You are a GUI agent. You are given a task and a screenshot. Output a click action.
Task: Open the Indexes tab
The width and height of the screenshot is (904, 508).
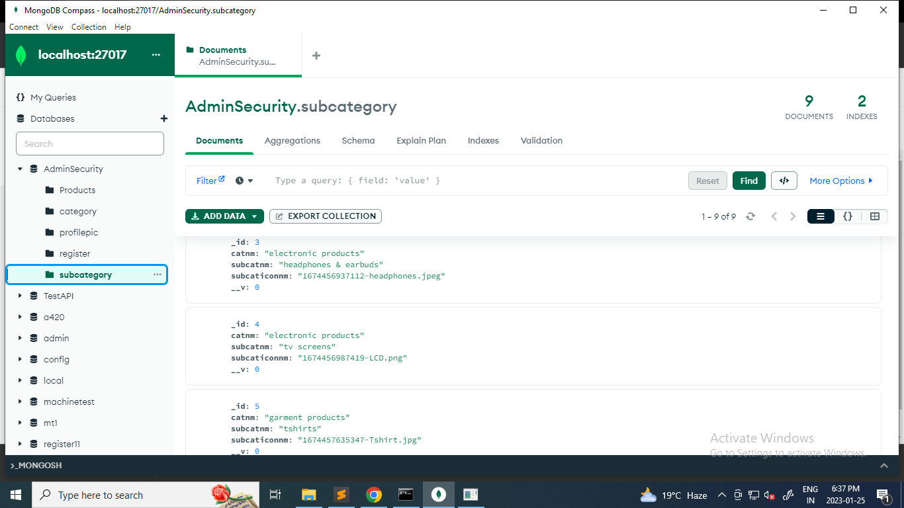(x=483, y=140)
